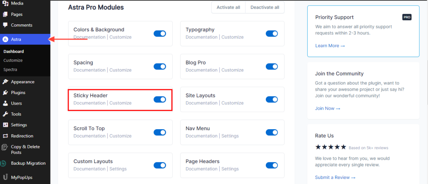The height and width of the screenshot is (184, 428).
Task: Click the Deactivate all button
Action: [x=265, y=8]
